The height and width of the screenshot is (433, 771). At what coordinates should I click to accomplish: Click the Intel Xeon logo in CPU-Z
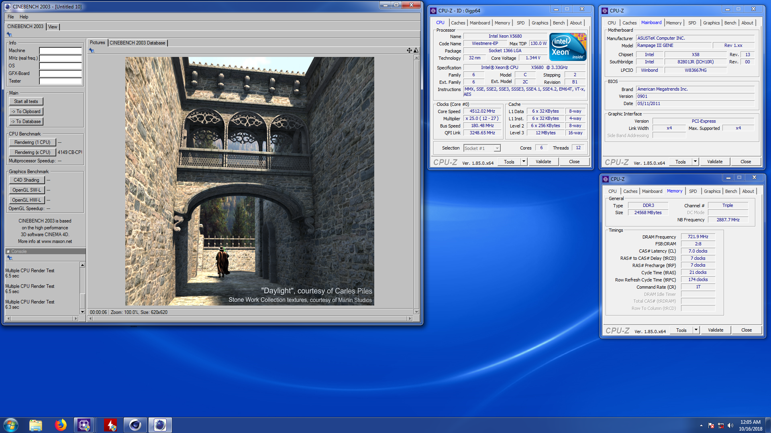pos(568,47)
